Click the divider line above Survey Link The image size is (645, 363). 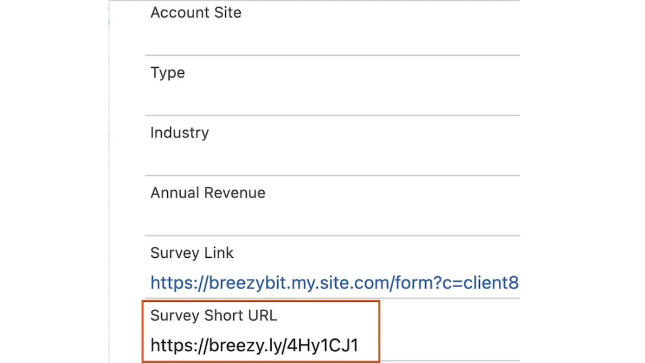tap(331, 234)
